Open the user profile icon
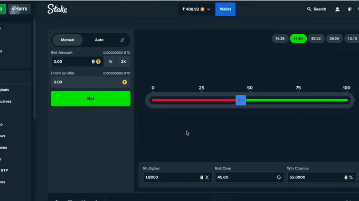This screenshot has width=359, height=201. [337, 9]
